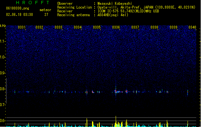This screenshot has width=201, height=127.
Task: Click the 0339 time marker
Action: [174, 27]
